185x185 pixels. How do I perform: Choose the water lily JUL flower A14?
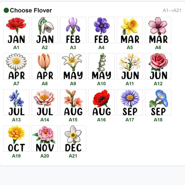(45, 102)
